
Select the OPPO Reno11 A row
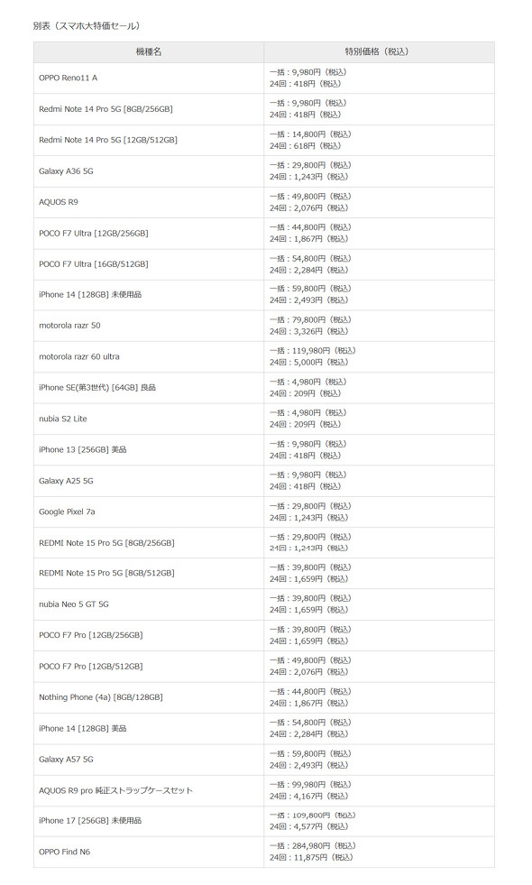(264, 78)
